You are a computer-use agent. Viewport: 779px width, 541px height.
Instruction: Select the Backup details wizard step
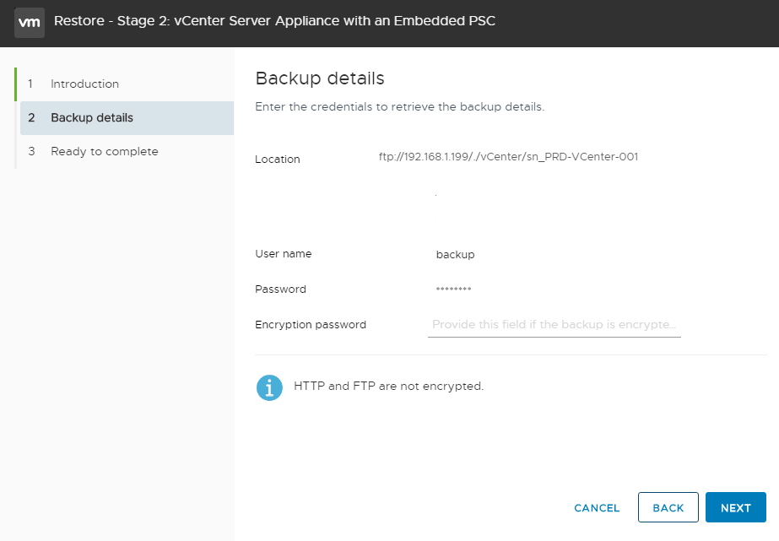pos(91,118)
